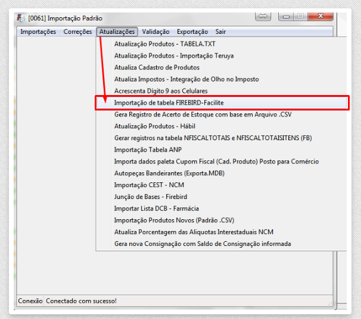Select Importação Produtos Novos (Padrão .CSV)

[221, 220]
